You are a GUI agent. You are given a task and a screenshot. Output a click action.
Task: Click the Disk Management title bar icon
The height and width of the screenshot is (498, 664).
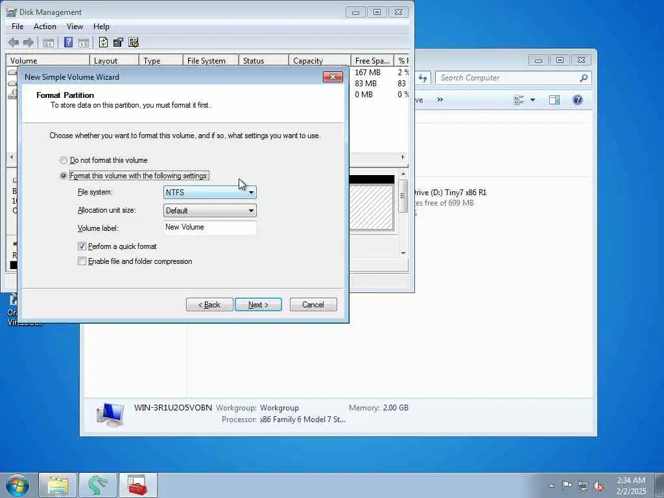pos(12,12)
